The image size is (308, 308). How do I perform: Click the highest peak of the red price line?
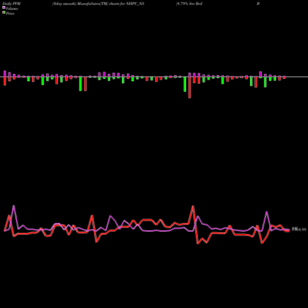[193, 206]
